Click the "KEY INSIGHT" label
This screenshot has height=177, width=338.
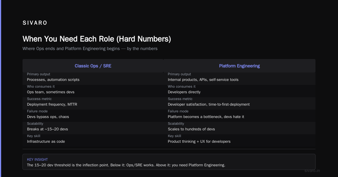[x=37, y=160]
